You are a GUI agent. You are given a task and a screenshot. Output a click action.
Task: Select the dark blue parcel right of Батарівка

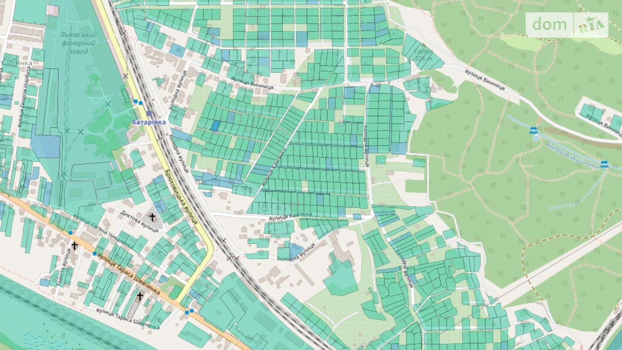pyautogui.click(x=215, y=126)
